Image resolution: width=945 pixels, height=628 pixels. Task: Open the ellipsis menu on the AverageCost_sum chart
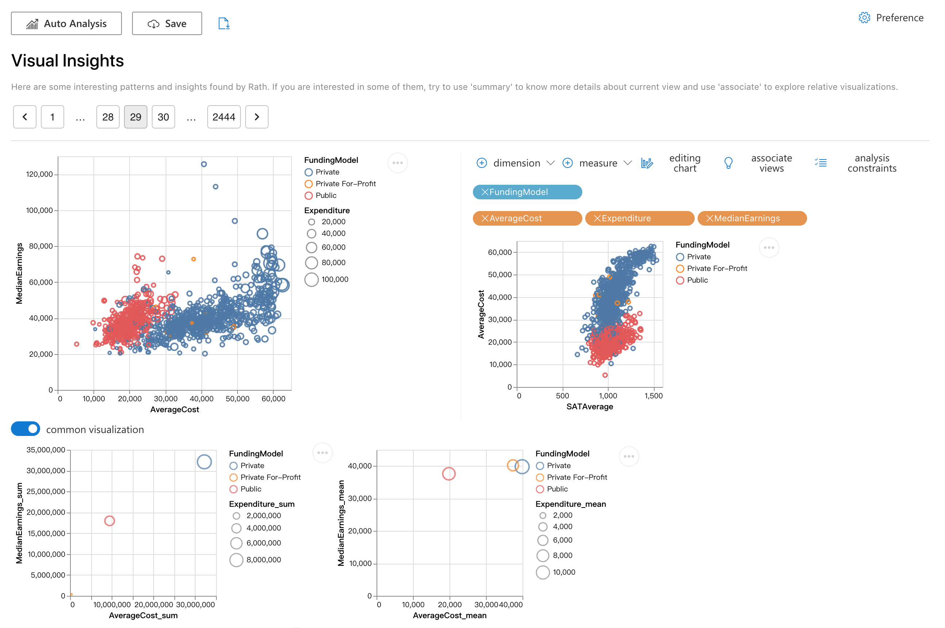[323, 453]
